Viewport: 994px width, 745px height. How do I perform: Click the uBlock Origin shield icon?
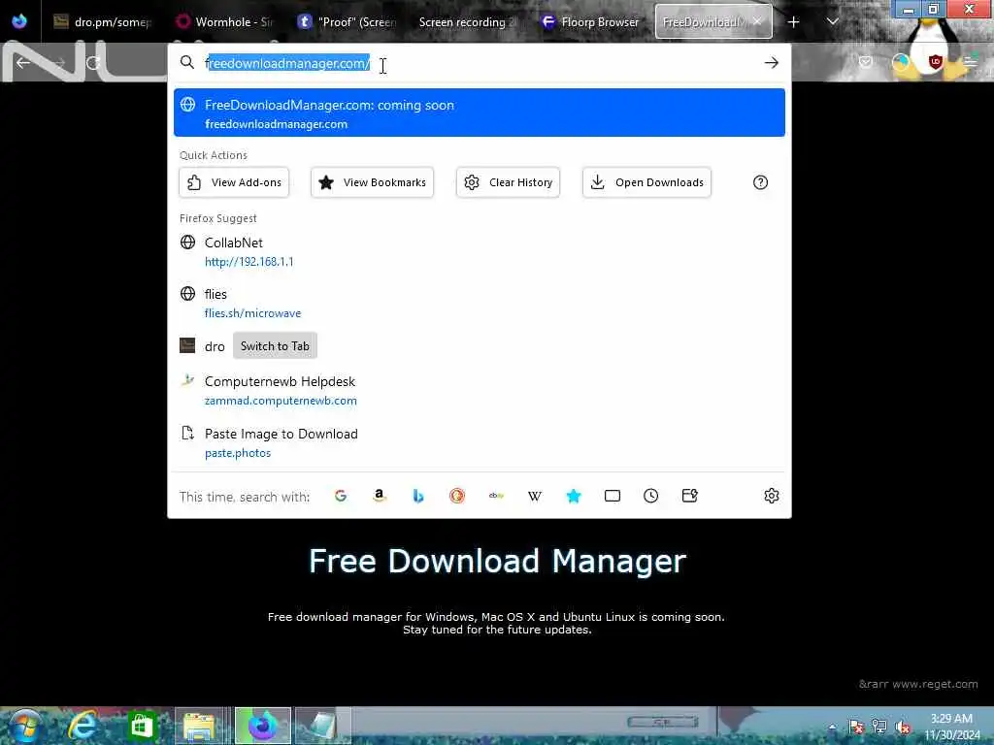[x=935, y=62]
